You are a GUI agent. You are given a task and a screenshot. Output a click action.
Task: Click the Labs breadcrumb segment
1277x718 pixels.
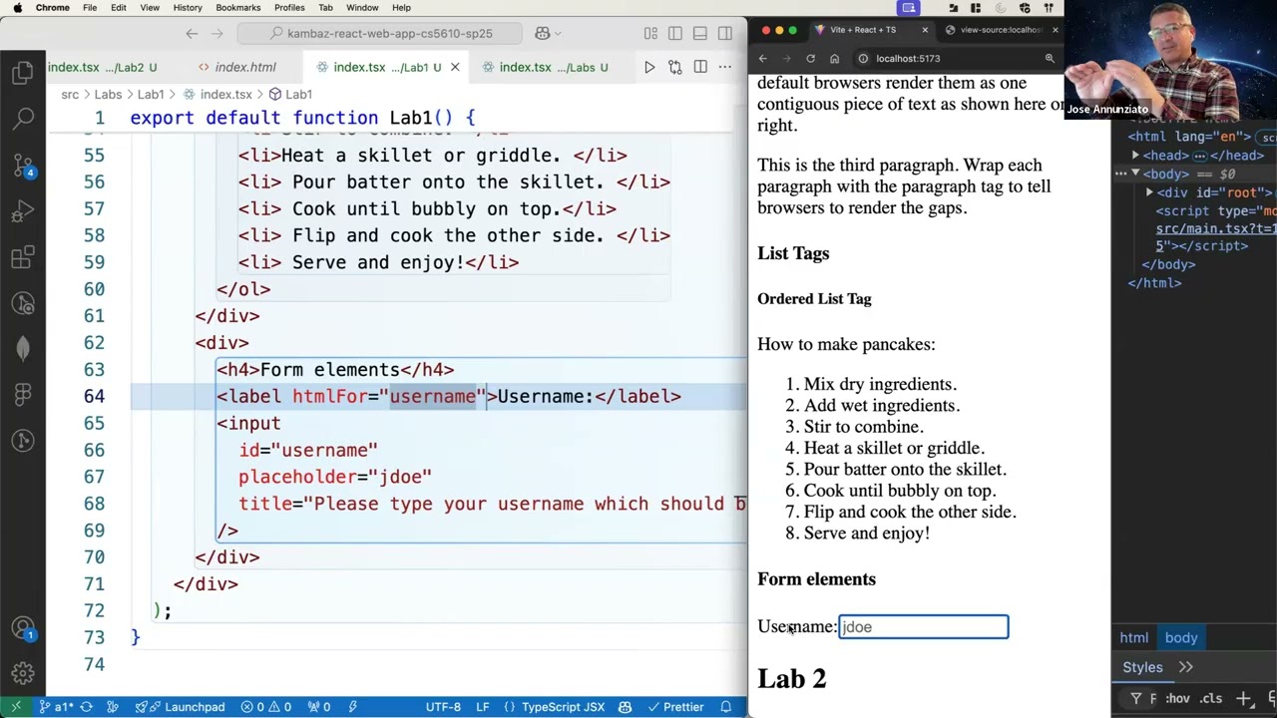point(108,94)
